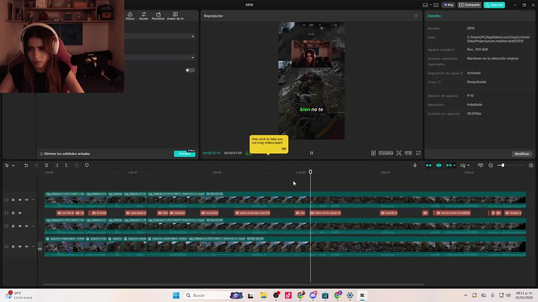Click the redo arrow in timeline toolbar
This screenshot has height=302, width=538.
click(x=36, y=165)
